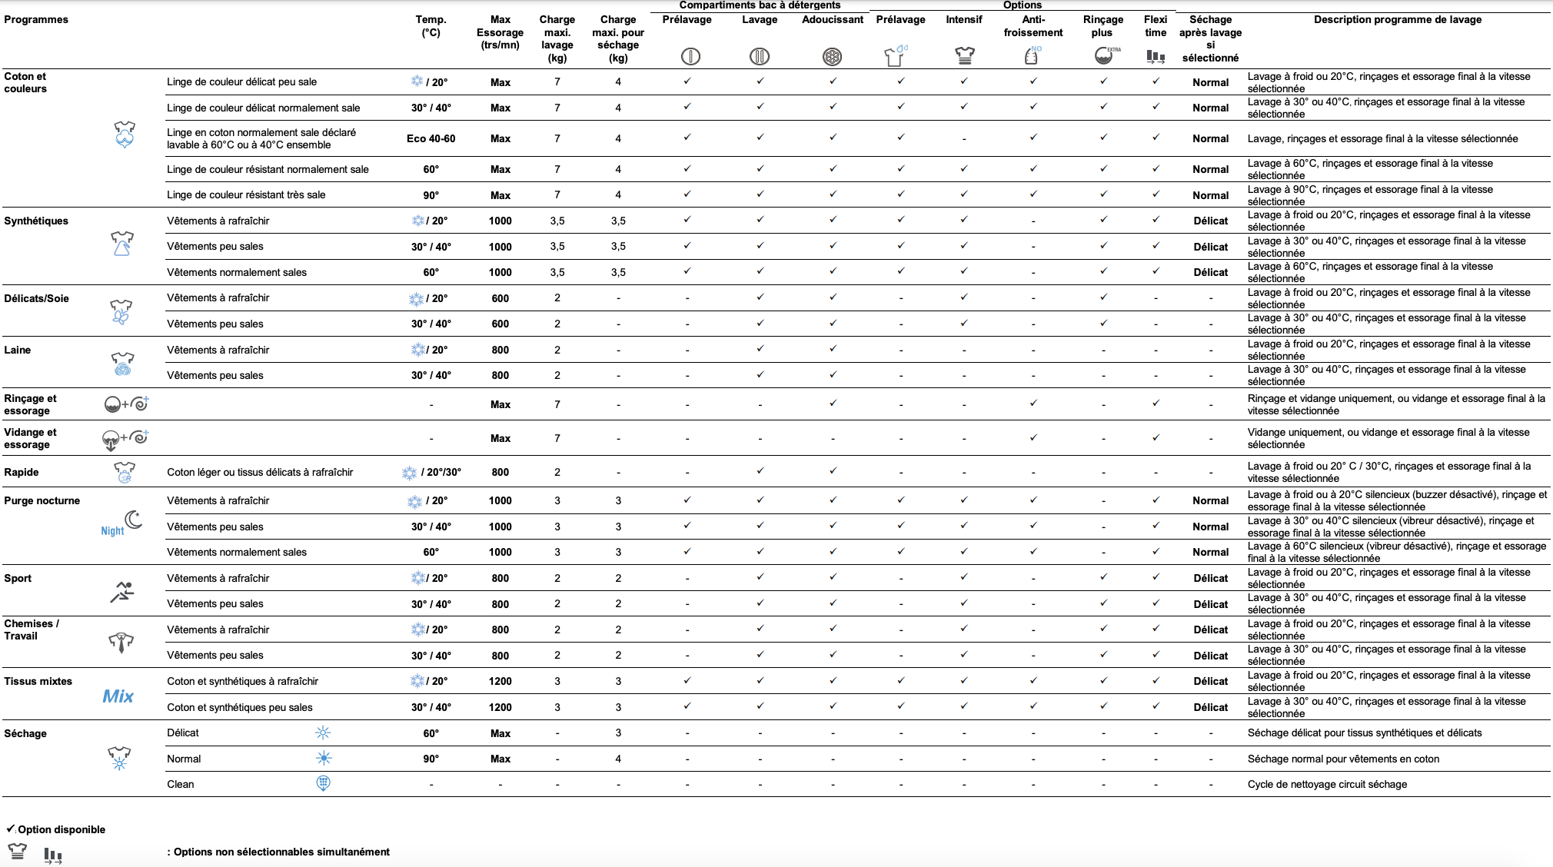Click the Prélavage detergent compartment icon
The width and height of the screenshot is (1553, 867).
tap(690, 56)
